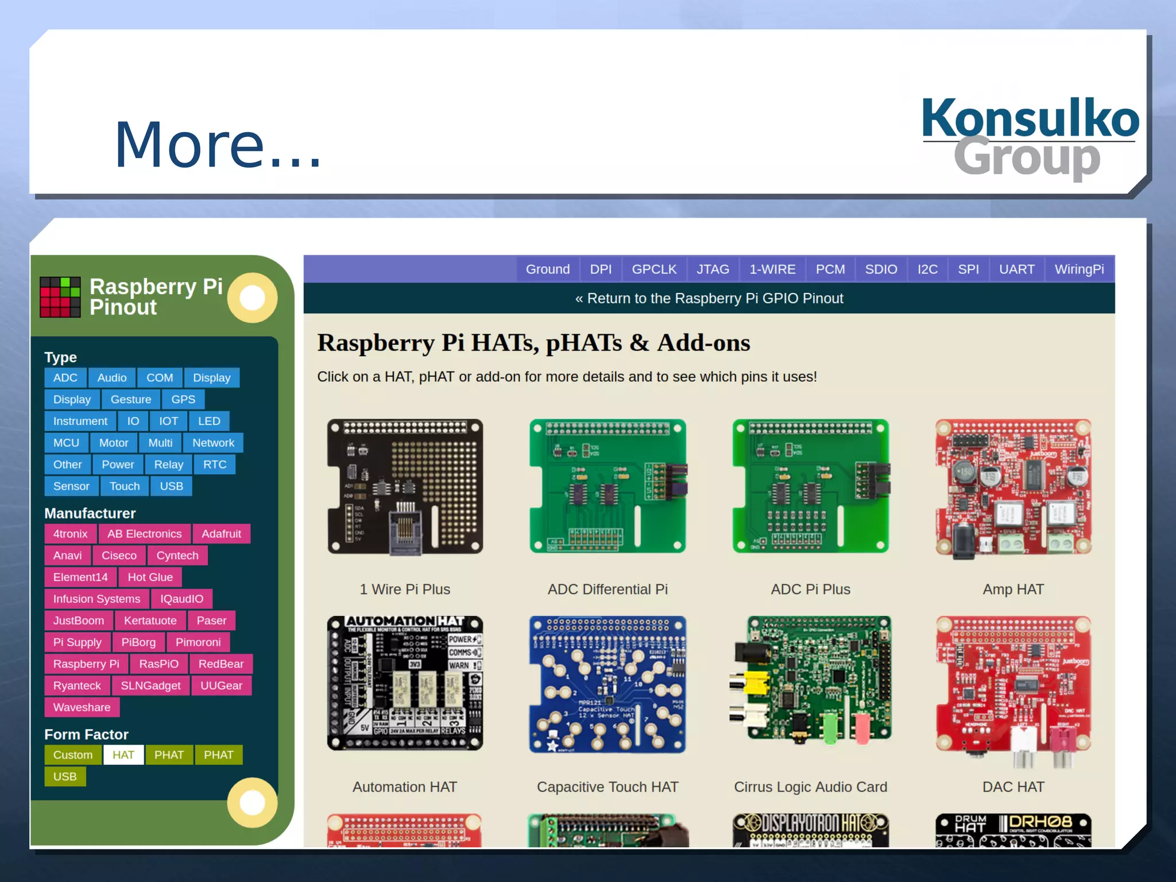Select the SPI tab
The height and width of the screenshot is (882, 1176).
(x=968, y=269)
